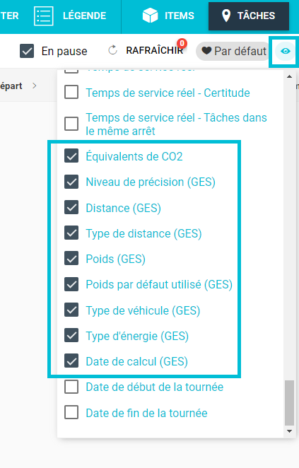Click the scrollbar down arrow
Screen dimensions: 299x468
pos(289,431)
